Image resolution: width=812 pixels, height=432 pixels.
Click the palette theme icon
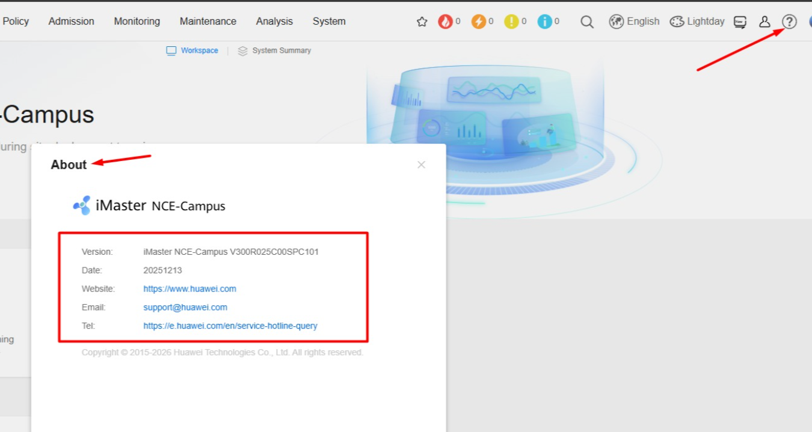677,22
